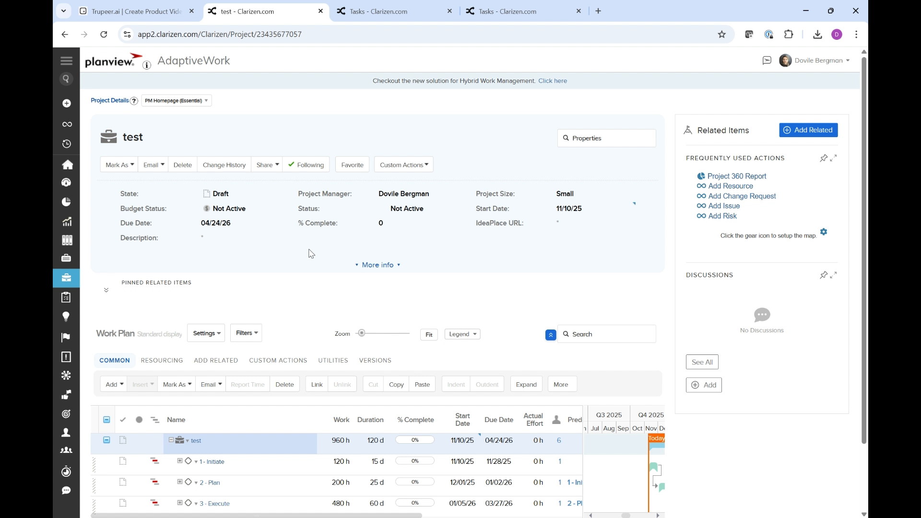Screen dimensions: 921x518
Task: Open the discussions chat bubble near Dovile Bergman
Action: coord(767,60)
